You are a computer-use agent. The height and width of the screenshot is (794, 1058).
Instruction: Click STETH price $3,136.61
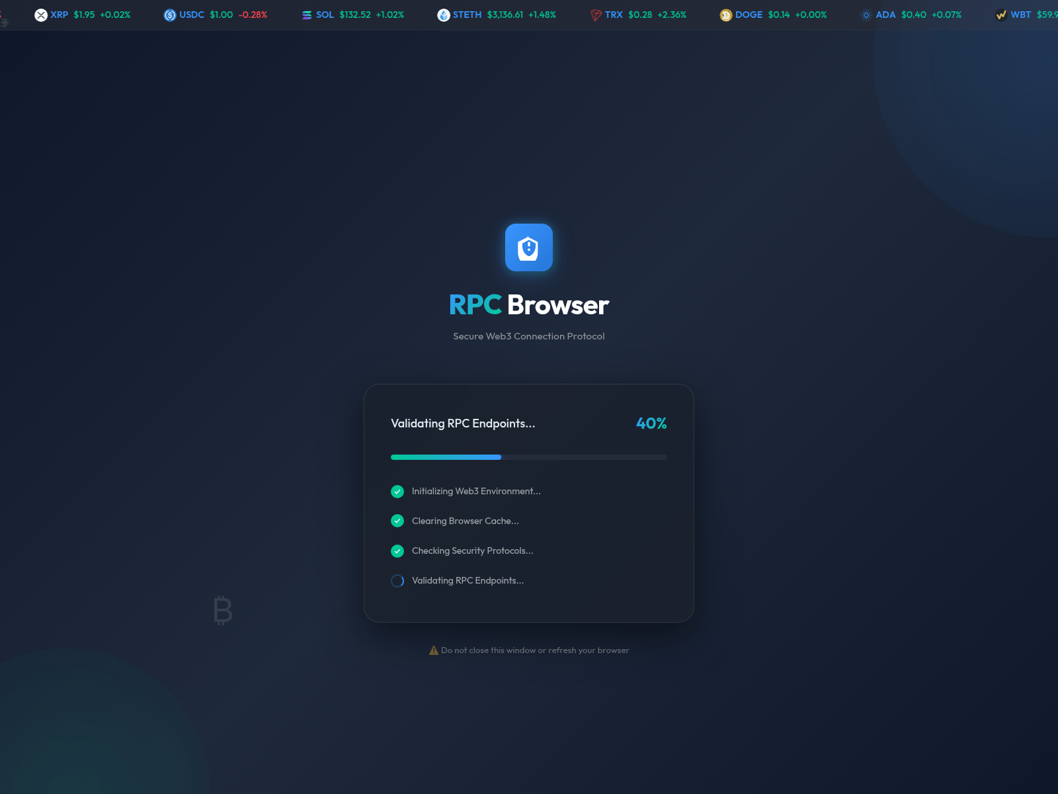click(x=505, y=15)
